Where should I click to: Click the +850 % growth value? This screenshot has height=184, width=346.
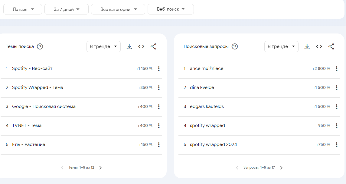coord(145,87)
